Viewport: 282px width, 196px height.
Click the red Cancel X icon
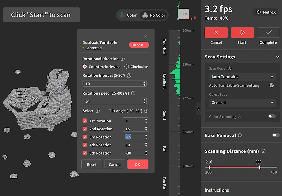pos(216,32)
